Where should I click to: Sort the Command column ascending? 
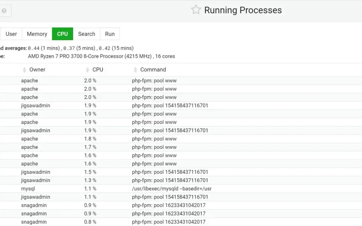[x=135, y=68]
